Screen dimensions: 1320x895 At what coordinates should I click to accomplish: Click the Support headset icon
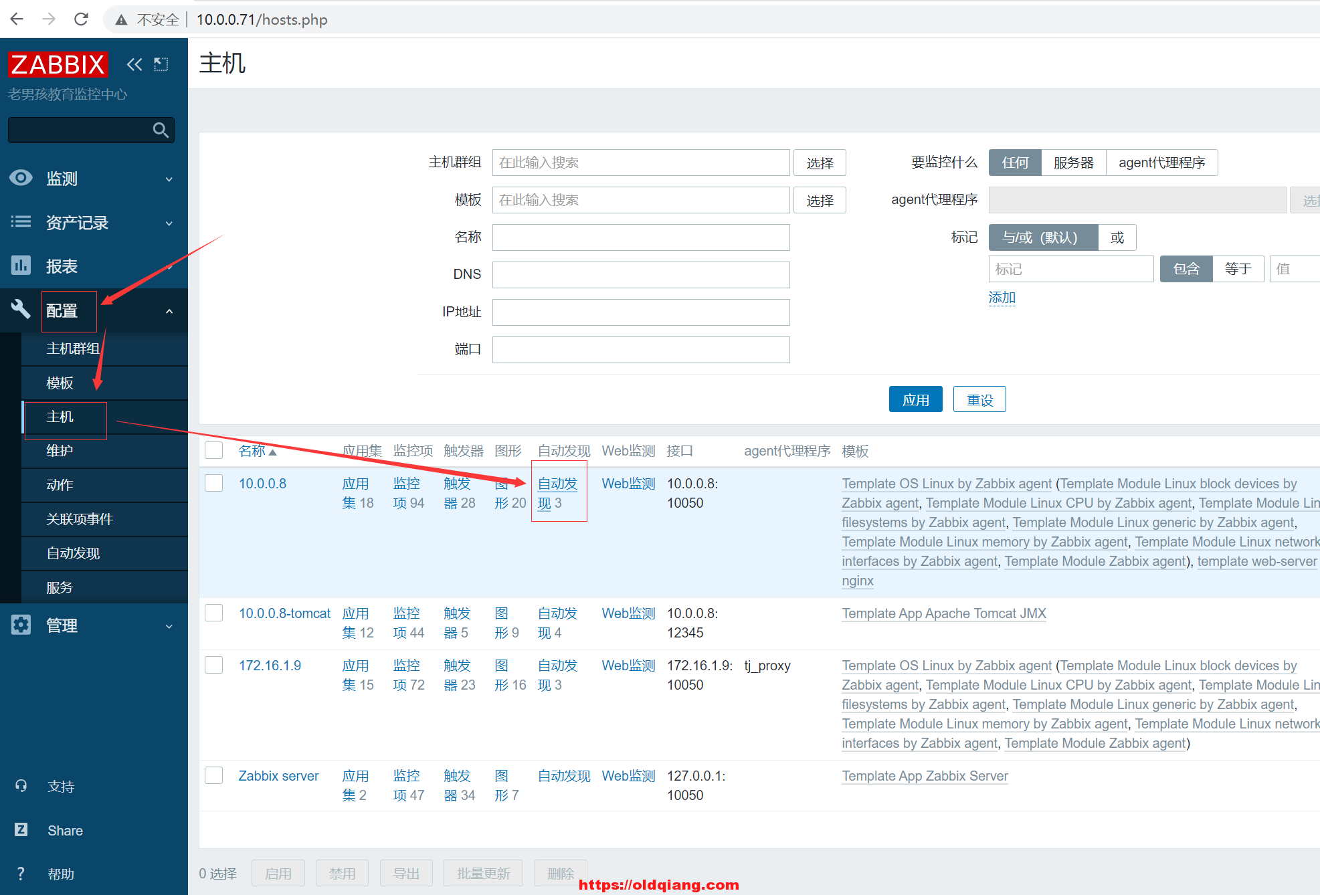point(21,786)
